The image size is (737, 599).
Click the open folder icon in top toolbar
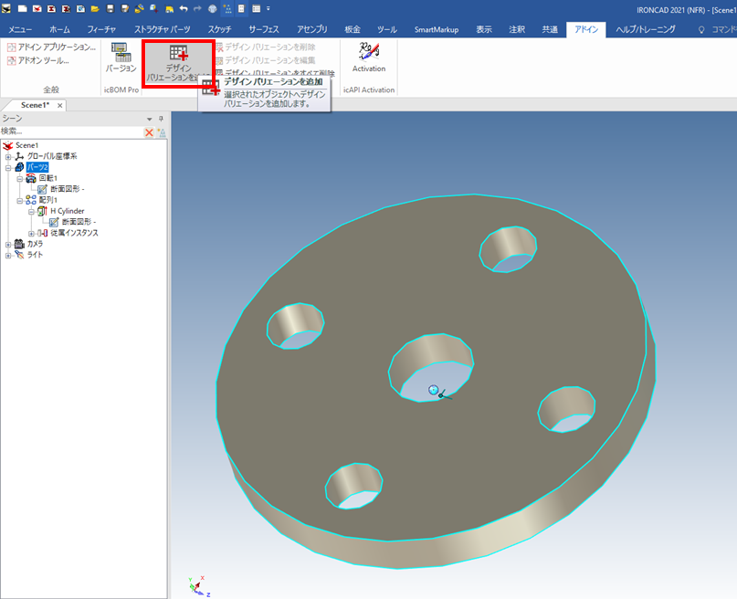click(95, 8)
